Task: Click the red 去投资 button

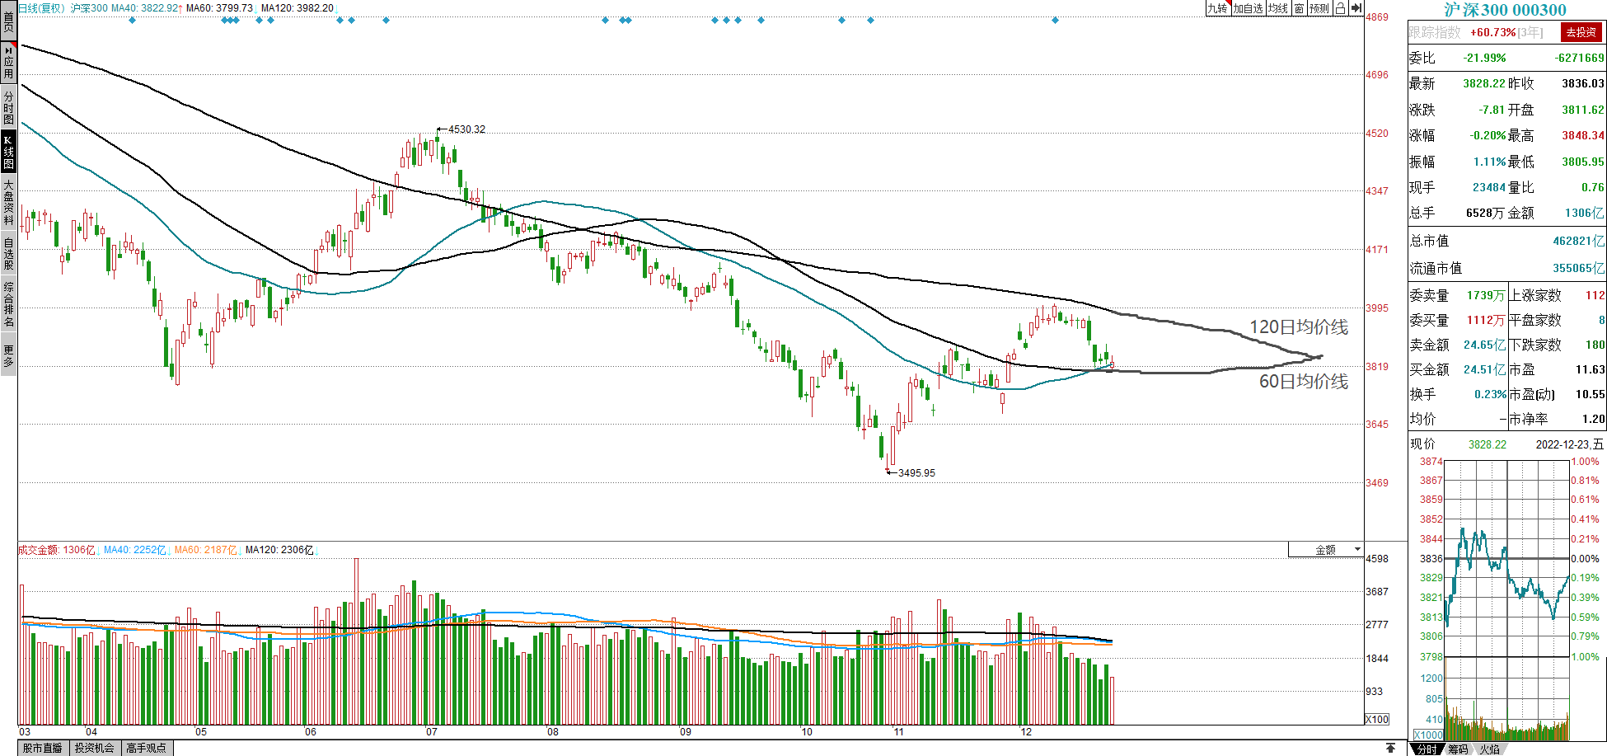Action: point(1581,32)
